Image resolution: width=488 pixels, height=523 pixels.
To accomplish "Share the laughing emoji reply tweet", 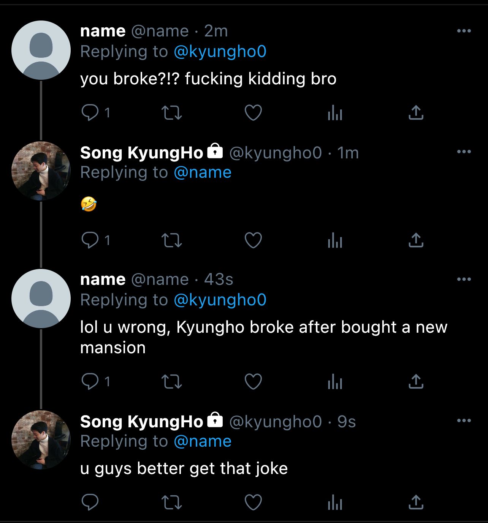I will click(x=416, y=240).
